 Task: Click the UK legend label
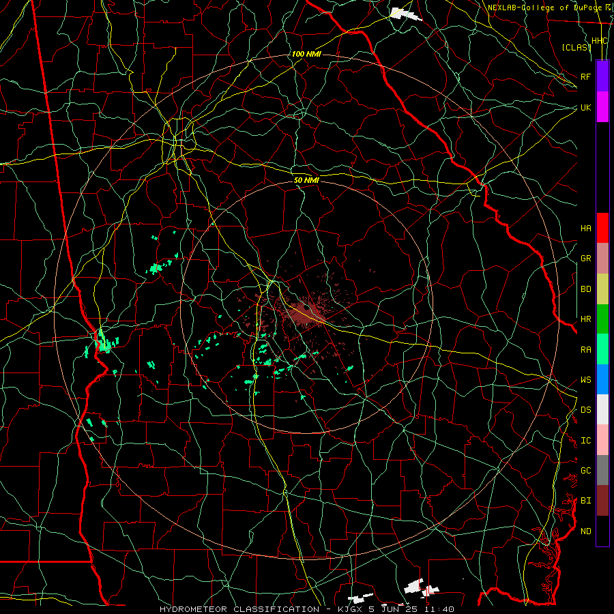[585, 107]
